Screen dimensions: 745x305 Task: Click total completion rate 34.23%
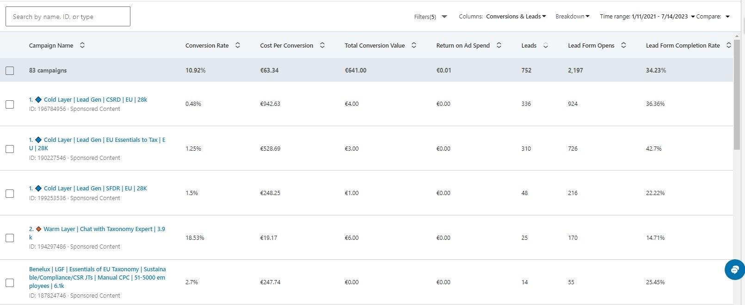pyautogui.click(x=656, y=70)
